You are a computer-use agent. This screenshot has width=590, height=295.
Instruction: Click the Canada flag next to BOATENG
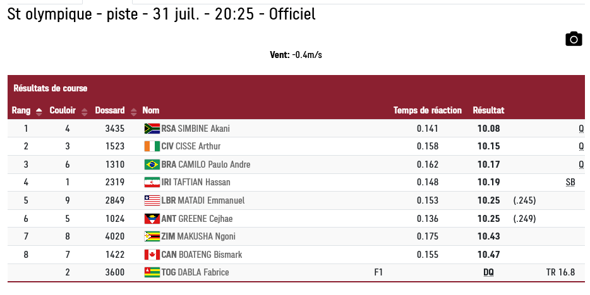coord(152,255)
